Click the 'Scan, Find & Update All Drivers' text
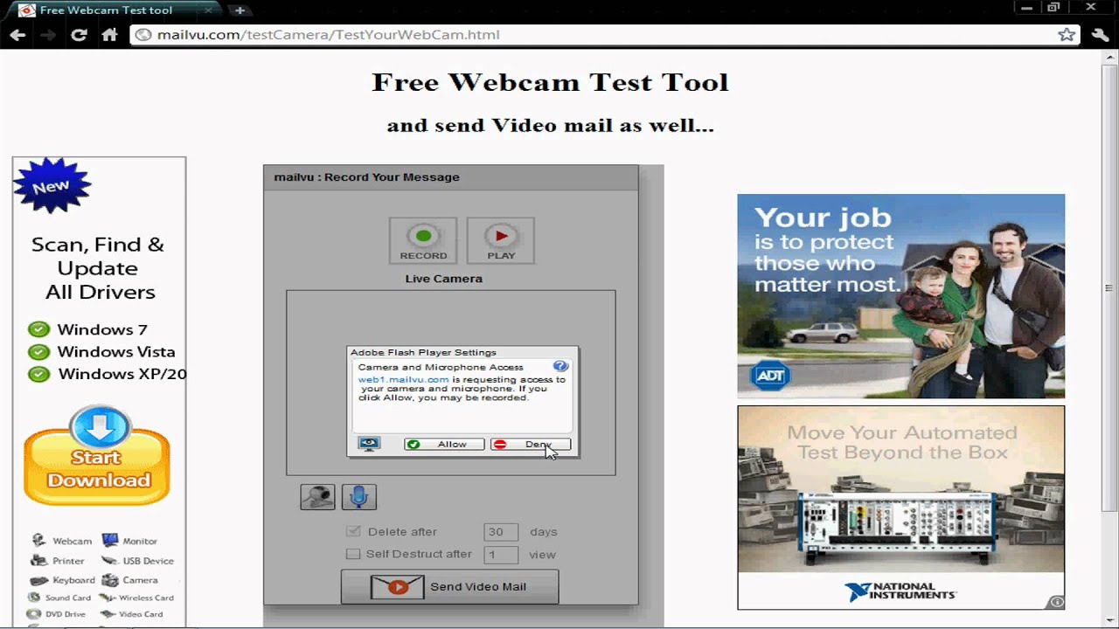The width and height of the screenshot is (1119, 629). (x=98, y=268)
